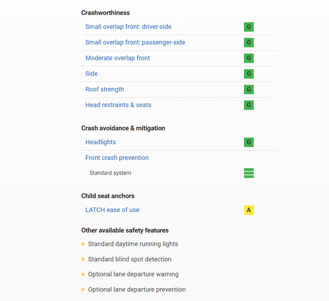View Roof strength rating details
This screenshot has height=301, width=329.
(104, 89)
